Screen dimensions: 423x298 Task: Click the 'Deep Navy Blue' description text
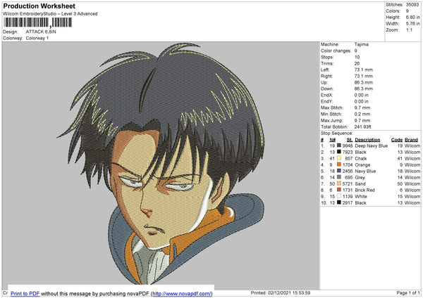tap(372, 145)
